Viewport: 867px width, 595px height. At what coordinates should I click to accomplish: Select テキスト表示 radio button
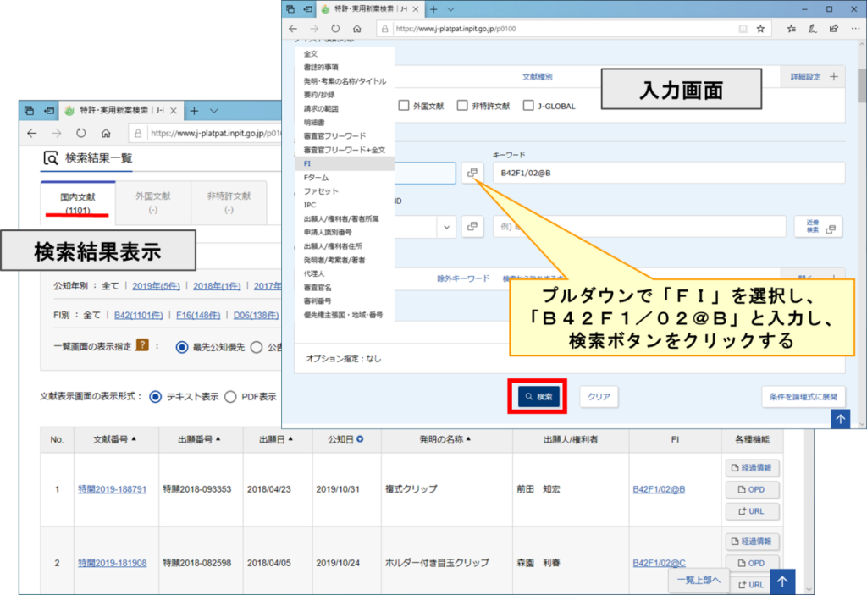[x=155, y=396]
